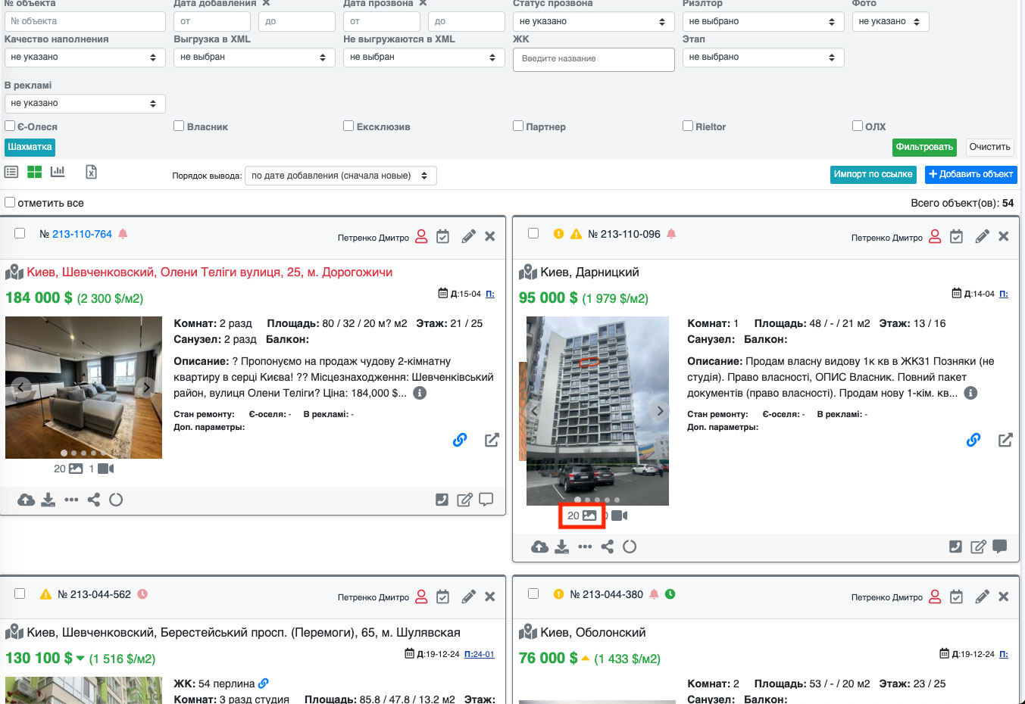This screenshot has width=1025, height=704.
Task: Open the 'Качество наполнения' dropdown
Action: (84, 58)
